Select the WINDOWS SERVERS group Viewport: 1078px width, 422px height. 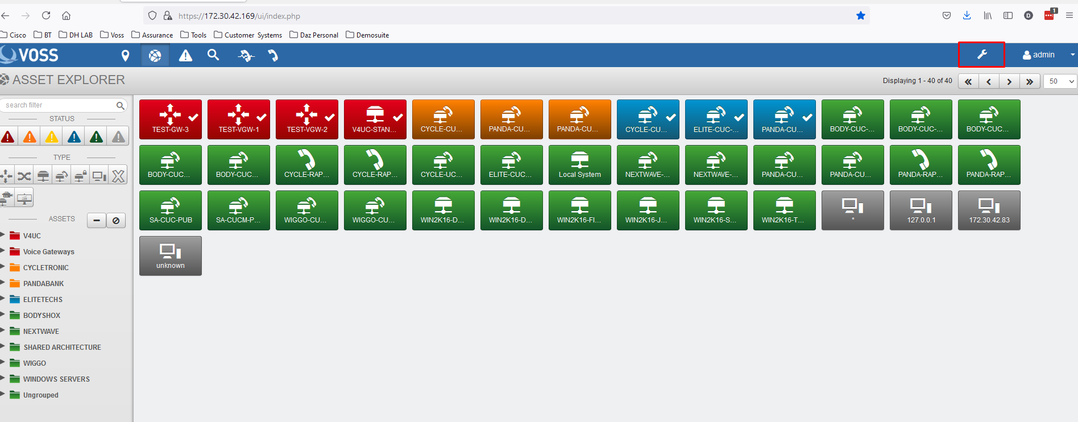click(x=56, y=379)
